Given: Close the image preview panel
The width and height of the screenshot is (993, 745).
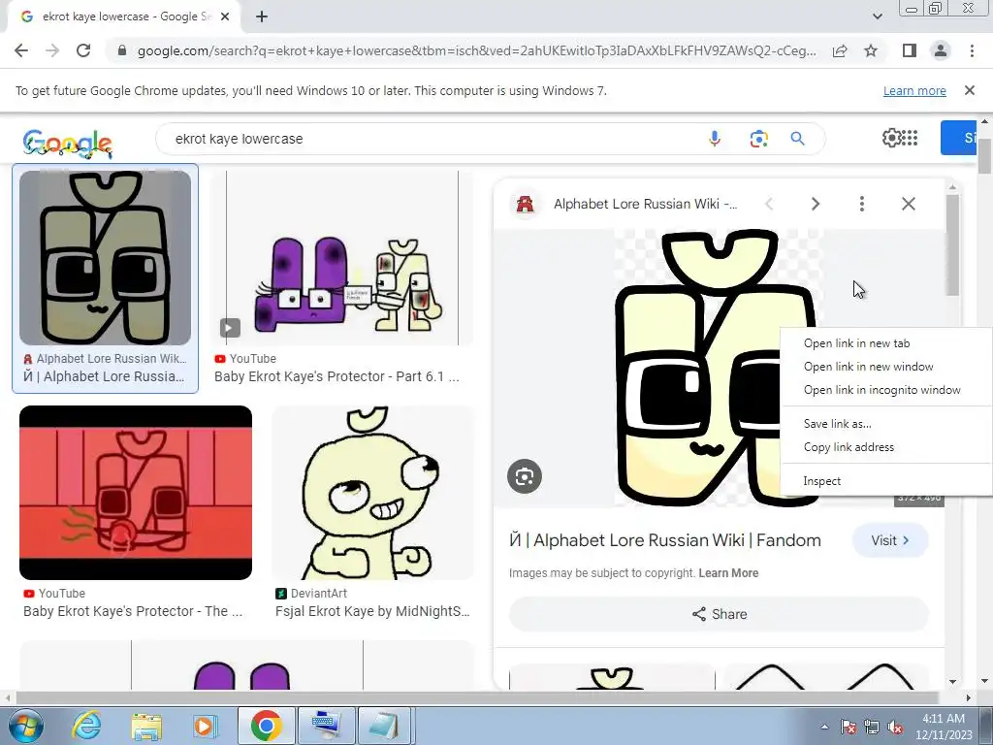Looking at the screenshot, I should point(908,204).
